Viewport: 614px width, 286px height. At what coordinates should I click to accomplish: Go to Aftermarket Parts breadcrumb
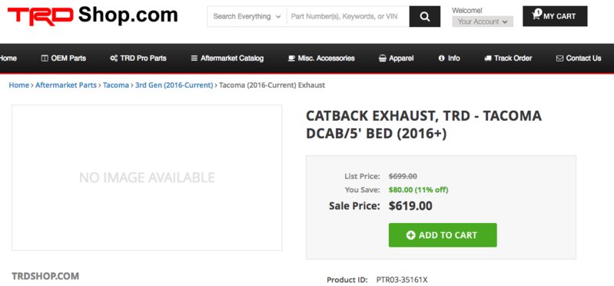pos(66,85)
